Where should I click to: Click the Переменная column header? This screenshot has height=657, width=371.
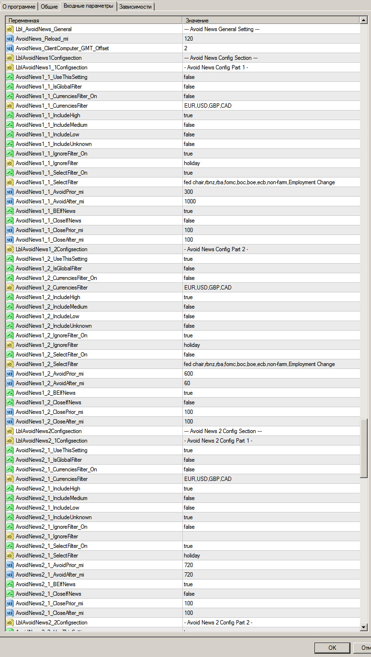(x=94, y=21)
